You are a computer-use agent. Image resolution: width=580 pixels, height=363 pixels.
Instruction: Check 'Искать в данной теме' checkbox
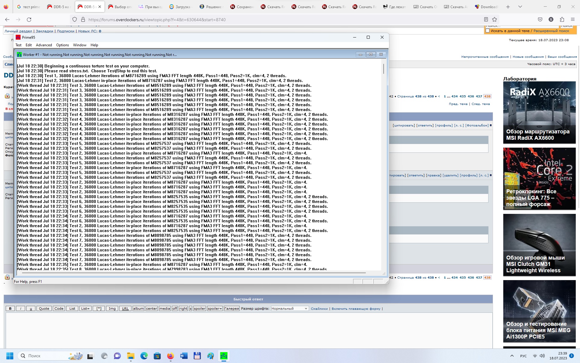pos(488,31)
